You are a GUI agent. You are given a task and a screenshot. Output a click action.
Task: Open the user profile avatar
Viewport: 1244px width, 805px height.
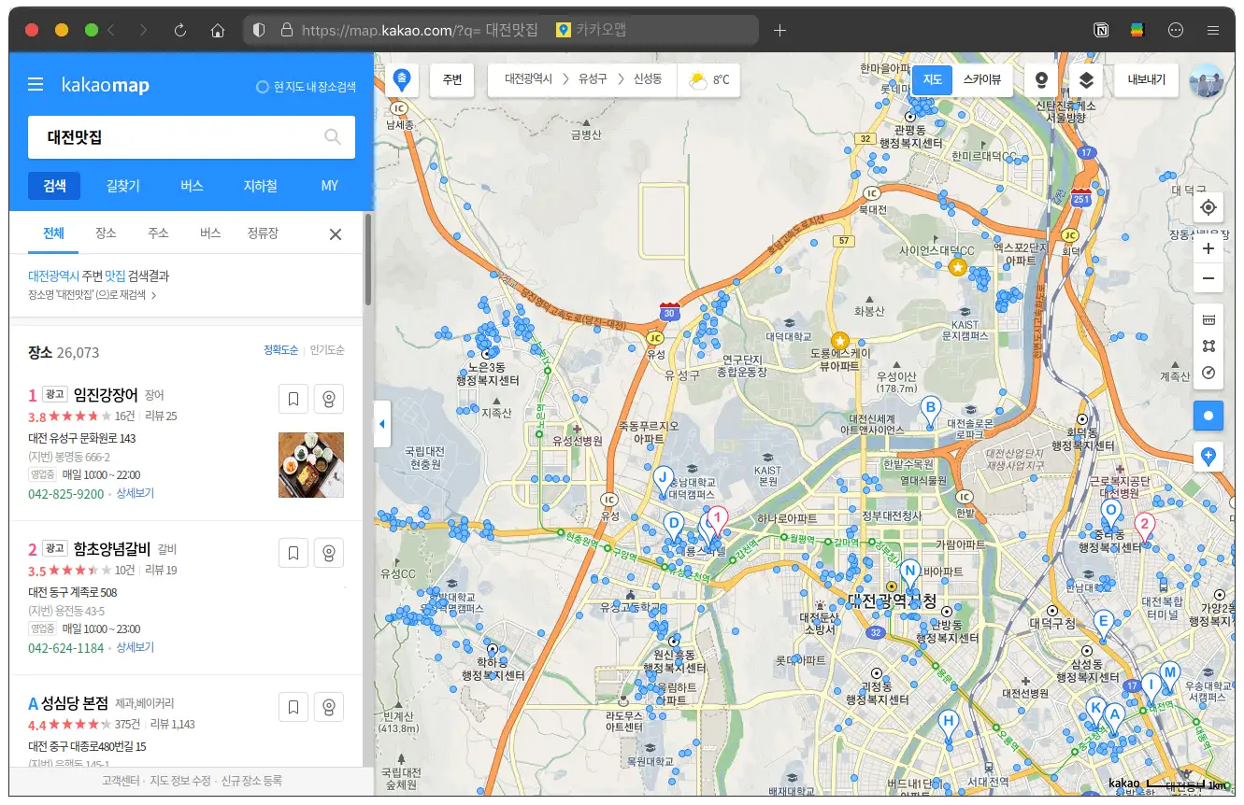1206,80
